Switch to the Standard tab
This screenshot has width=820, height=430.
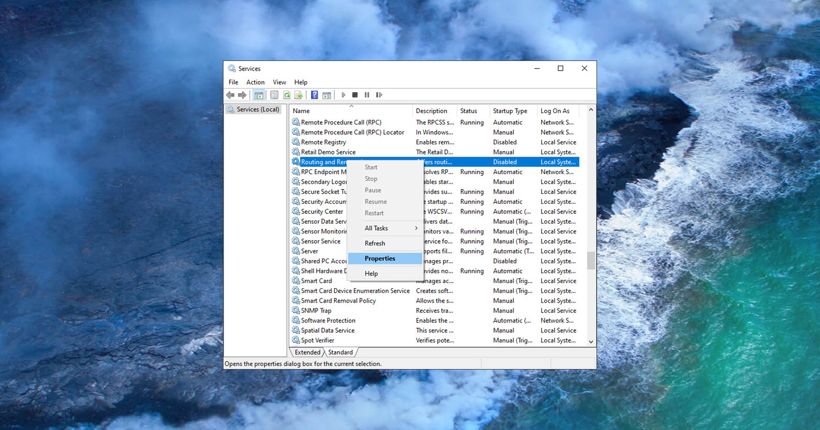click(x=340, y=353)
